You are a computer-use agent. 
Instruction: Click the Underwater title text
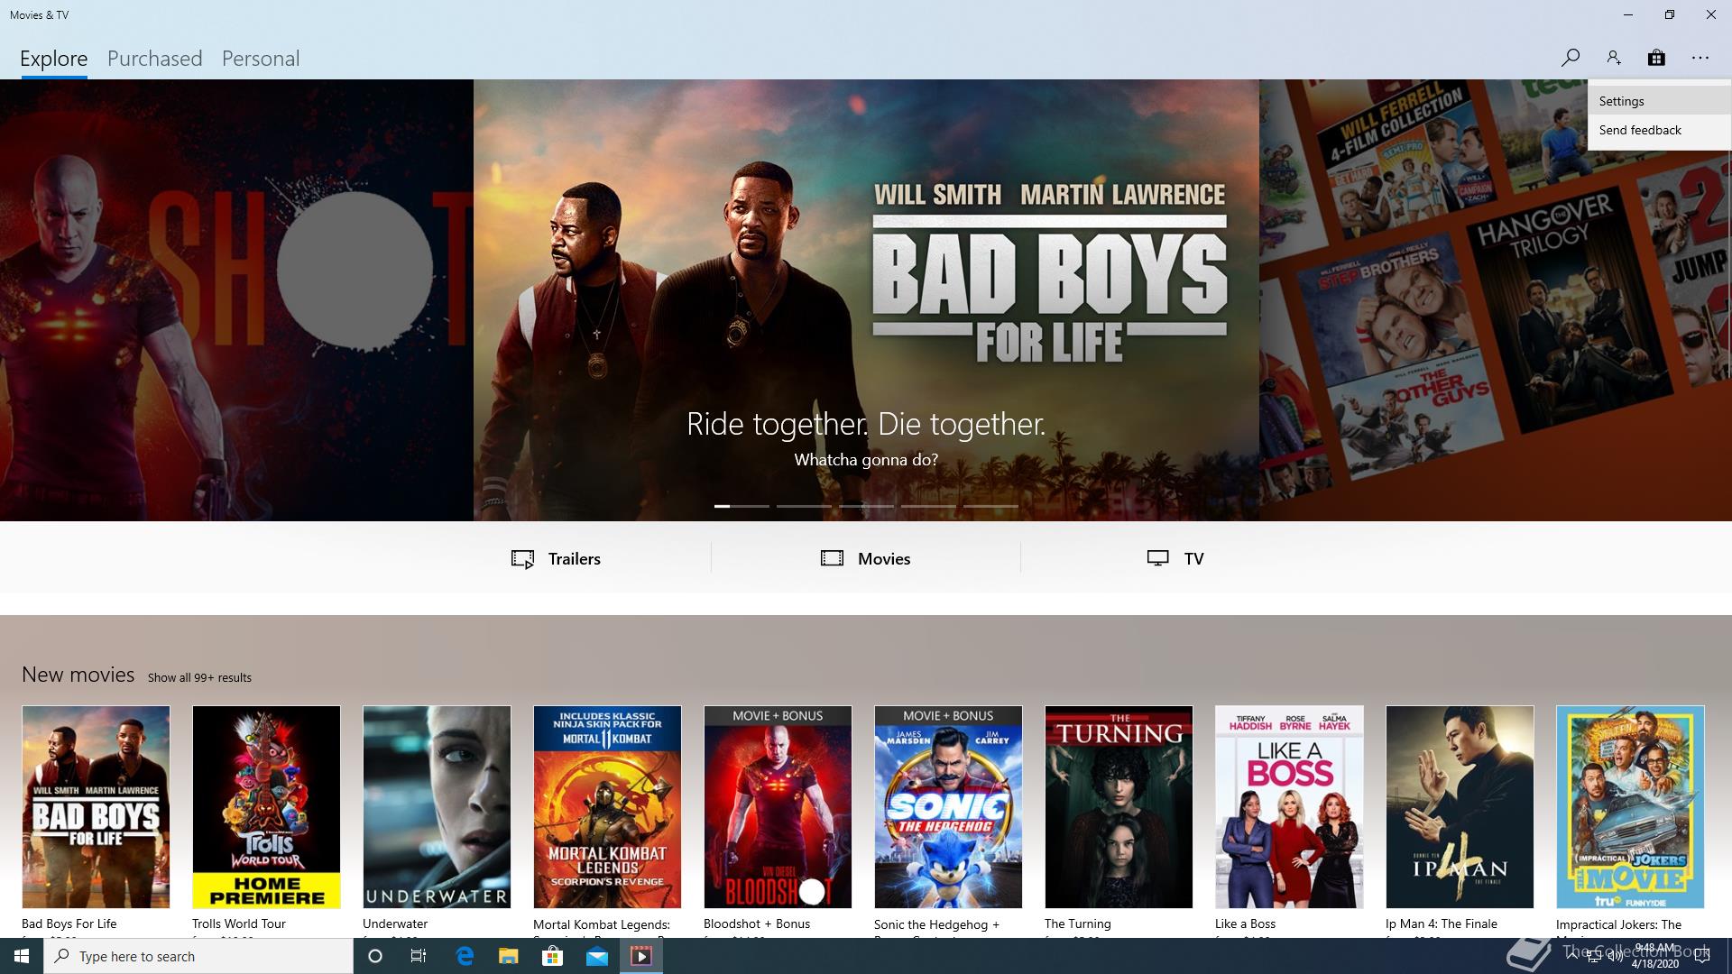pyautogui.click(x=395, y=923)
